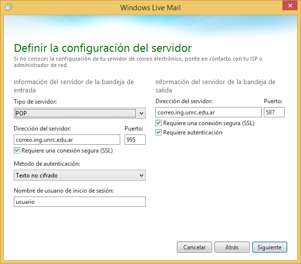Image resolution: width=301 pixels, height=264 pixels.
Task: Click the incoming section Puerto label
Action: (x=134, y=129)
